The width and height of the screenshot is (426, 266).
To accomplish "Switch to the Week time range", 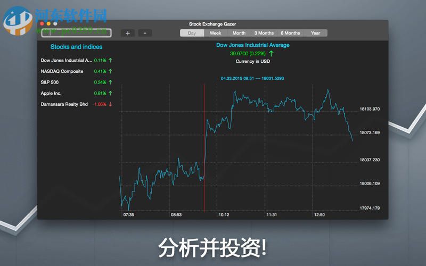I will (x=216, y=33).
